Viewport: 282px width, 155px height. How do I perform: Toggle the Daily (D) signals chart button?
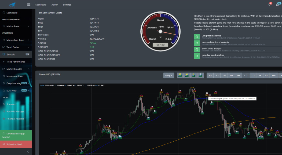(x=194, y=75)
